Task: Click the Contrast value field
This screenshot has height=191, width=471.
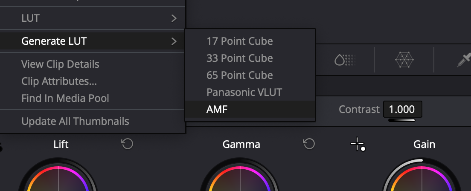Action: coord(402,110)
